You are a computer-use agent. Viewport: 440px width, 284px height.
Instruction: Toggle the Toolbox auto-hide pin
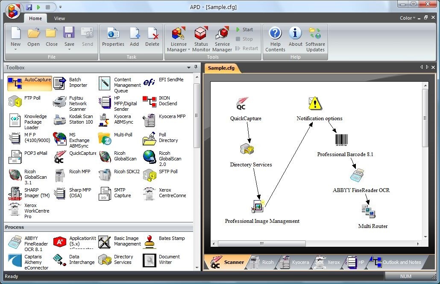pos(196,67)
